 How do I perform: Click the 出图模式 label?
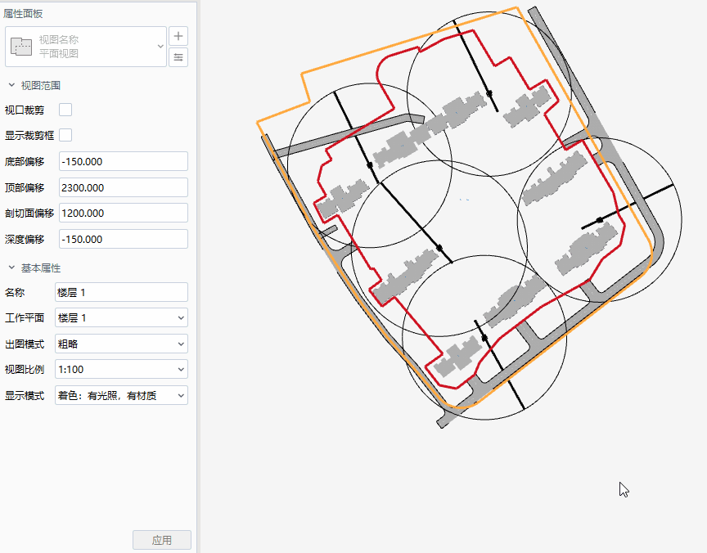tap(25, 344)
